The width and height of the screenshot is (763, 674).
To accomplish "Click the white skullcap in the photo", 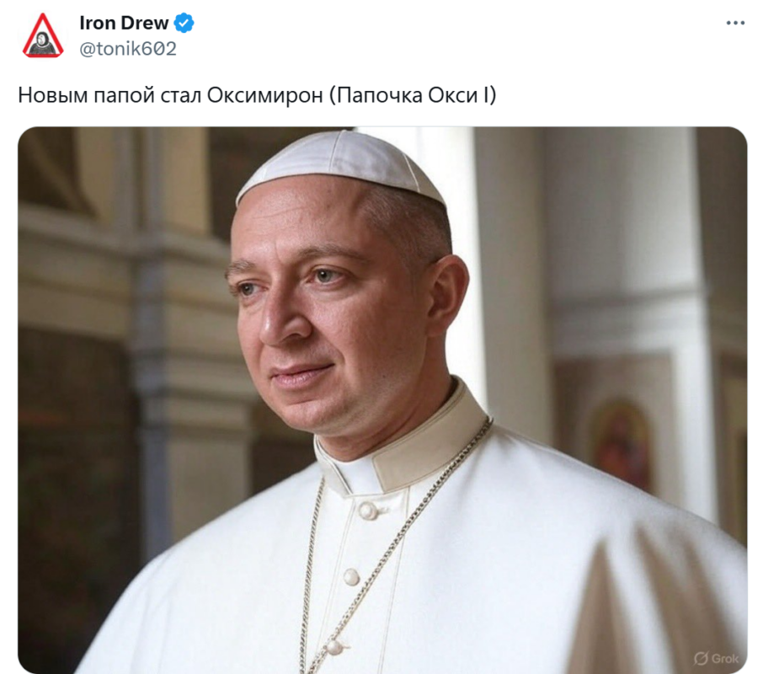I will coord(340,167).
